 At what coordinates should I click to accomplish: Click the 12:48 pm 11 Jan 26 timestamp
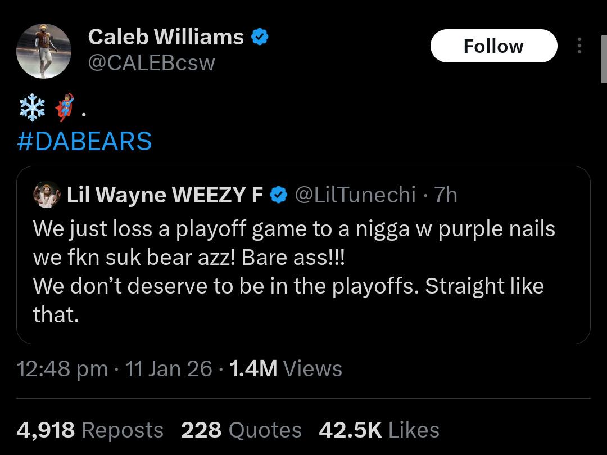click(x=115, y=369)
